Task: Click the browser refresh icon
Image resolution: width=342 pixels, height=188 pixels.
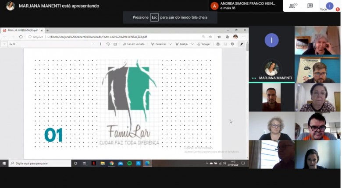Action: (x=21, y=37)
